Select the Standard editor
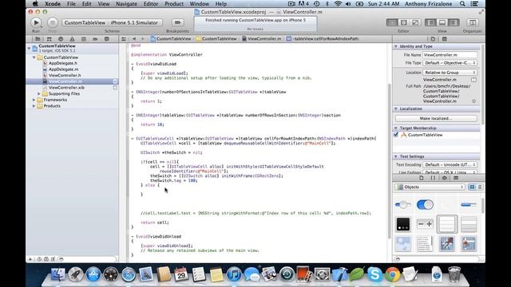 (392, 22)
